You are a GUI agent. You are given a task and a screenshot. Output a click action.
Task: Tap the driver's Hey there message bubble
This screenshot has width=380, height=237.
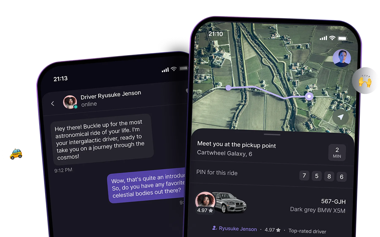coord(102,139)
